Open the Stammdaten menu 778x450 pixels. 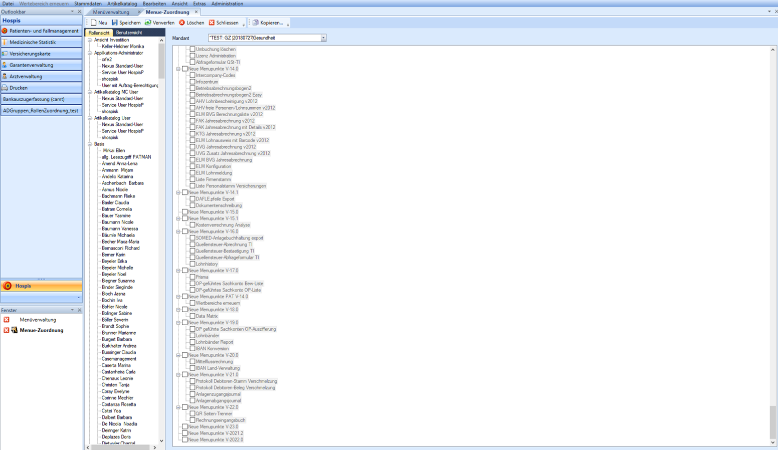(88, 4)
